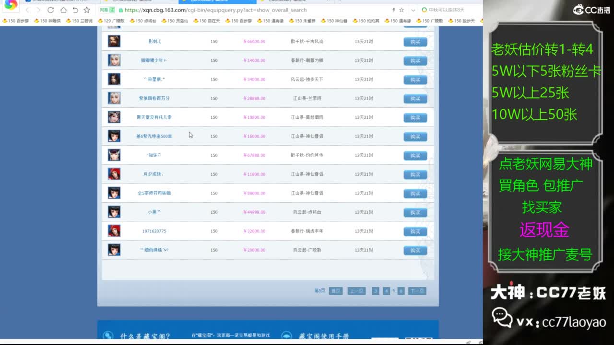This screenshot has width=614, height=345.
Task: Bookmark page with toolbar star icon
Action: [87, 10]
